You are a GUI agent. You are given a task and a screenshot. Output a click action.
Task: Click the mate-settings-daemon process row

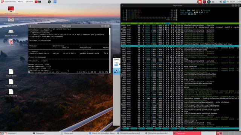[180, 113]
